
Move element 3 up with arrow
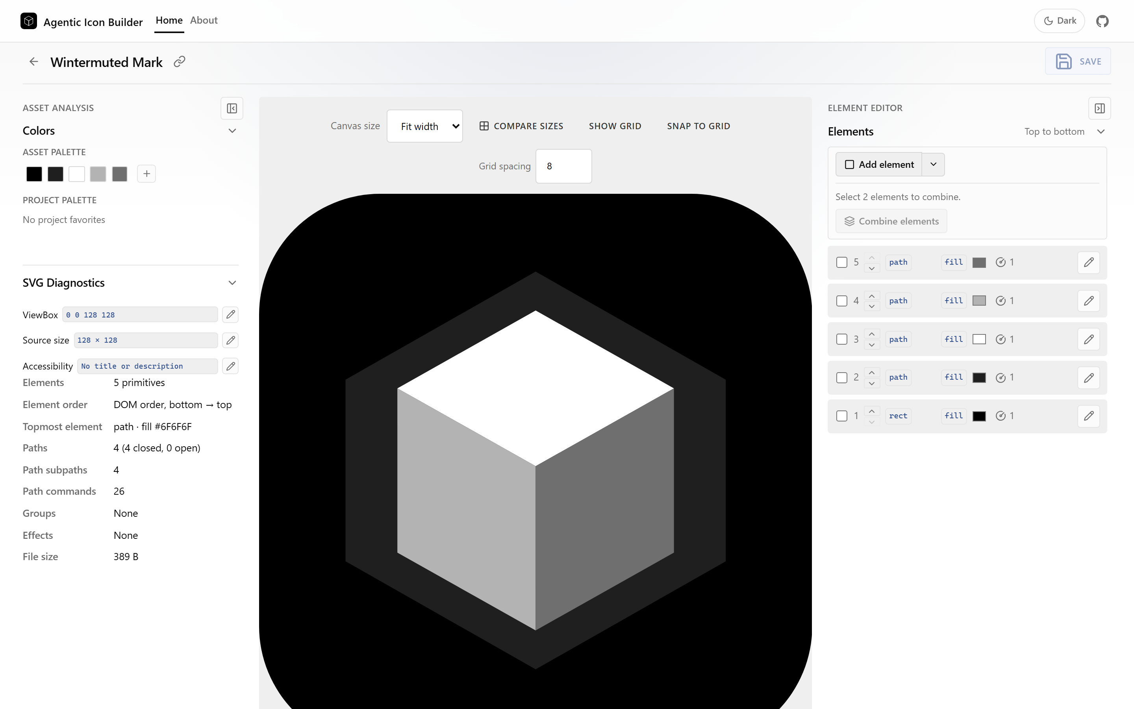pos(872,334)
